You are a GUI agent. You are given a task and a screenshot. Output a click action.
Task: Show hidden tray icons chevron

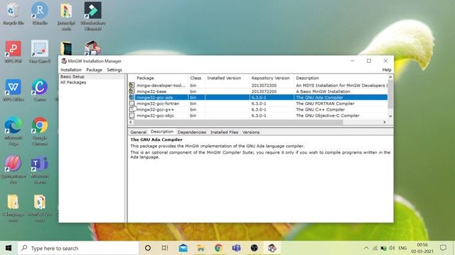pos(366,248)
